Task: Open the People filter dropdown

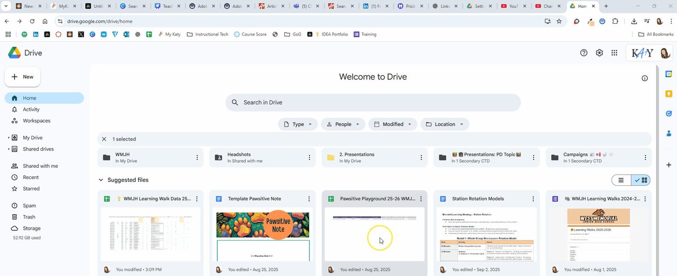Action: pyautogui.click(x=343, y=124)
